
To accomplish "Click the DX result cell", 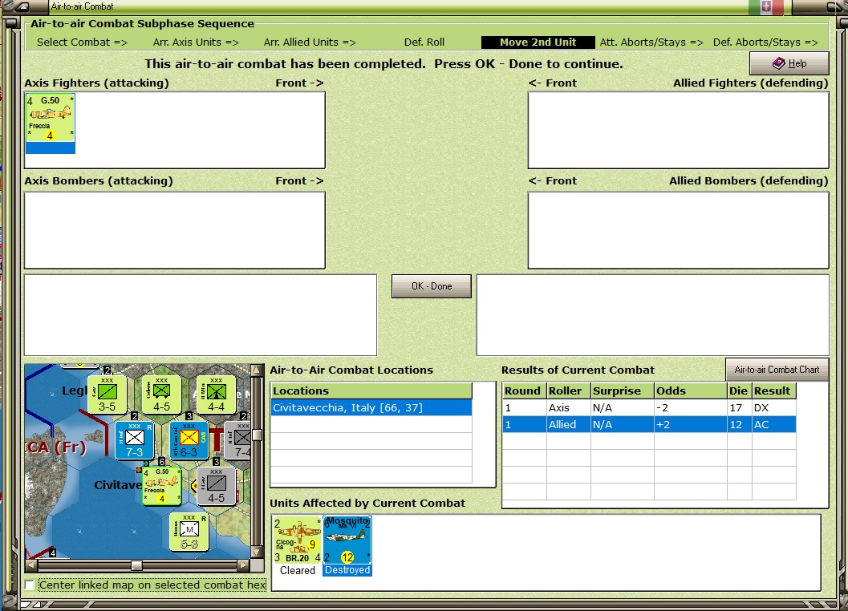I will point(774,407).
